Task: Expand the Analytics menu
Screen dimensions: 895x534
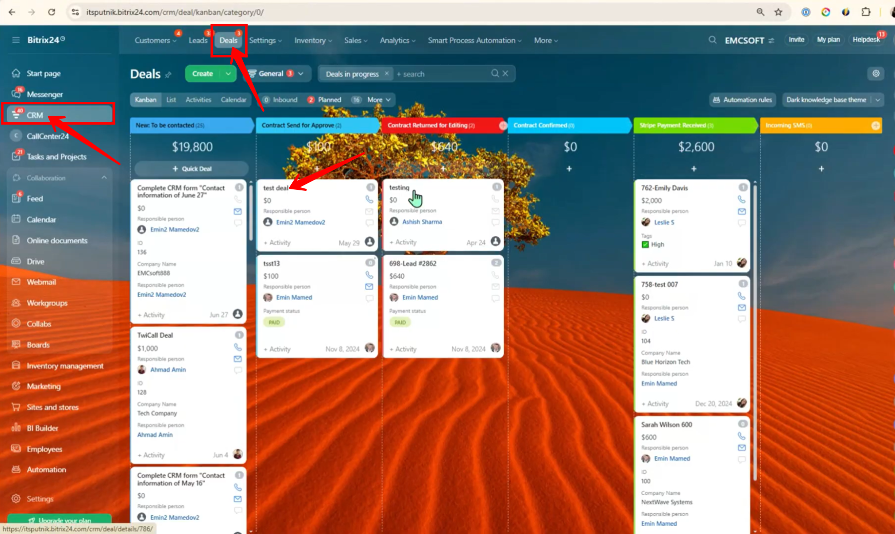Action: click(x=398, y=41)
